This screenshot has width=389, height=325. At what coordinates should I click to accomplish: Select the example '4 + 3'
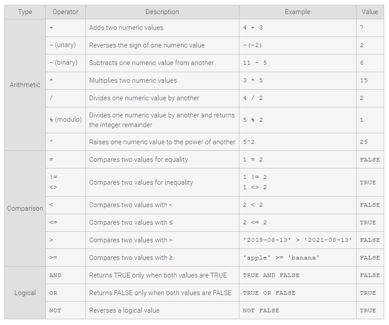click(253, 28)
